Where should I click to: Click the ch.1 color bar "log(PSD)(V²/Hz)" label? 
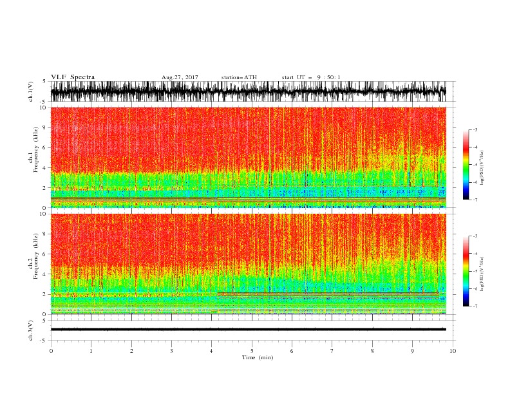pos(482,168)
